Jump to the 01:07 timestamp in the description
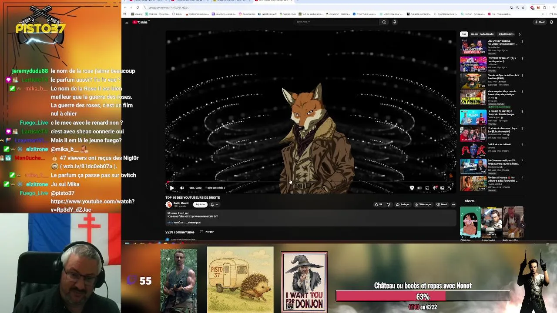Image resolution: width=557 pixels, height=313 pixels. 170,223
